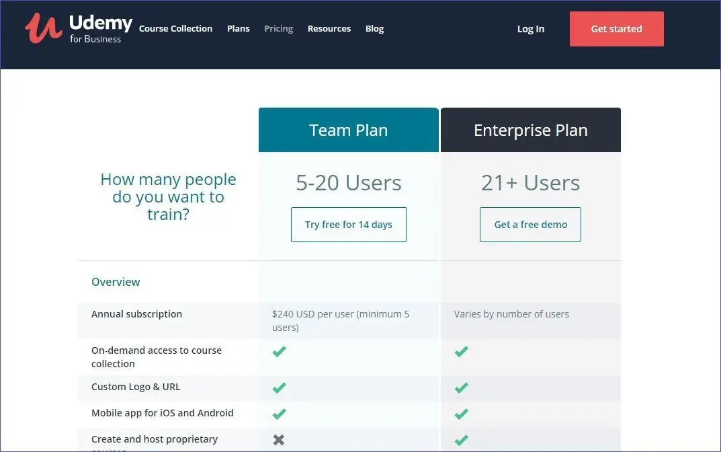Click Enterprise mobile app checkmark
This screenshot has width=721, height=452.
coord(461,414)
